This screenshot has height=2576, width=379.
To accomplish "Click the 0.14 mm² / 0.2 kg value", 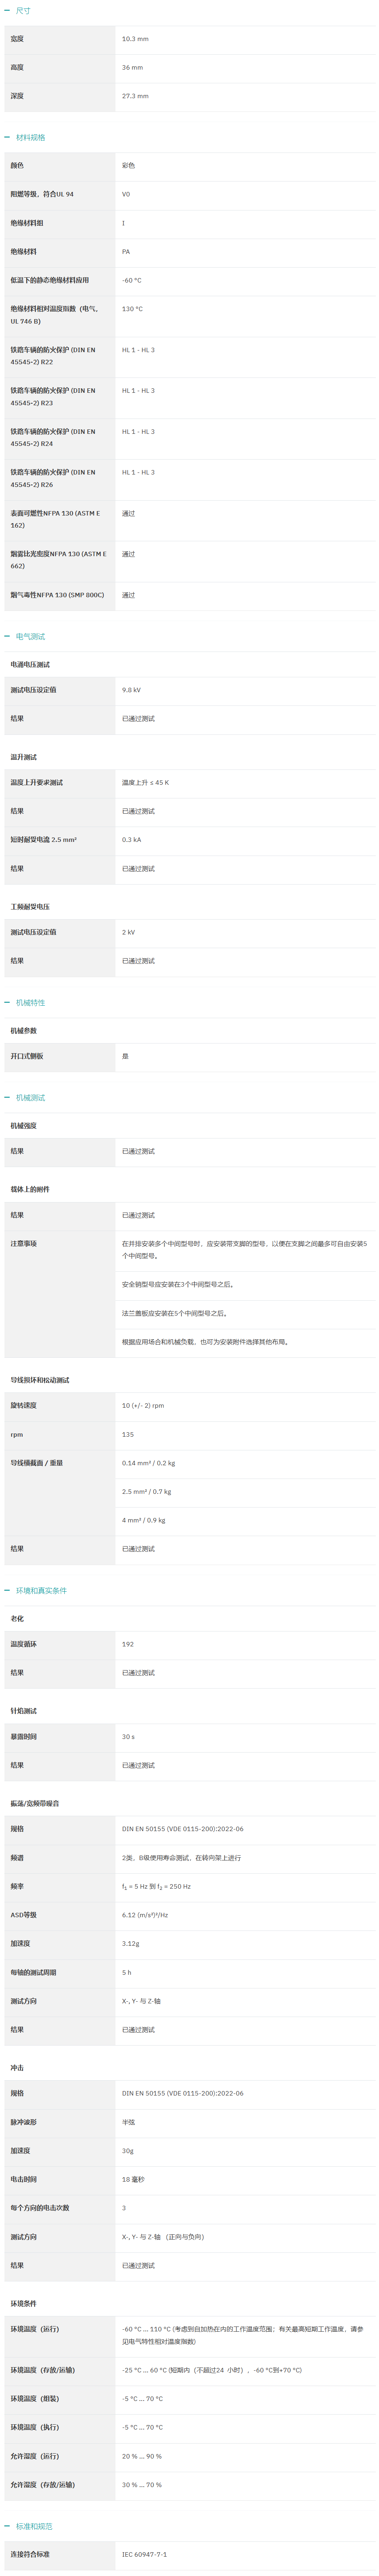I will 149,1463.
